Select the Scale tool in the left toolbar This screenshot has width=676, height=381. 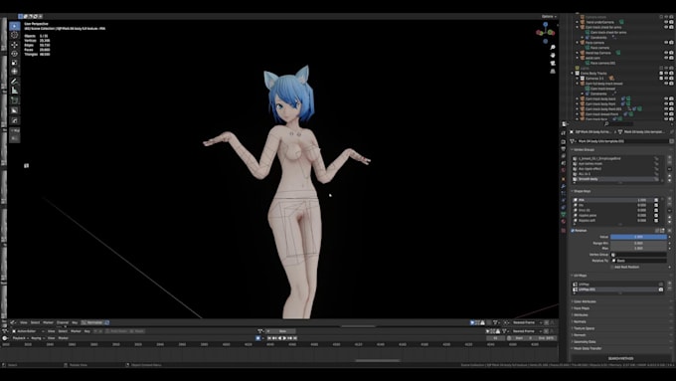point(14,63)
